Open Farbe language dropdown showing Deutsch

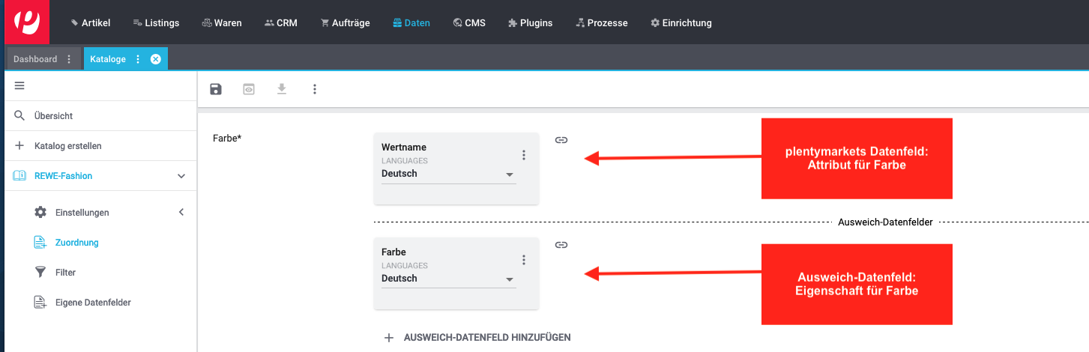coord(448,279)
